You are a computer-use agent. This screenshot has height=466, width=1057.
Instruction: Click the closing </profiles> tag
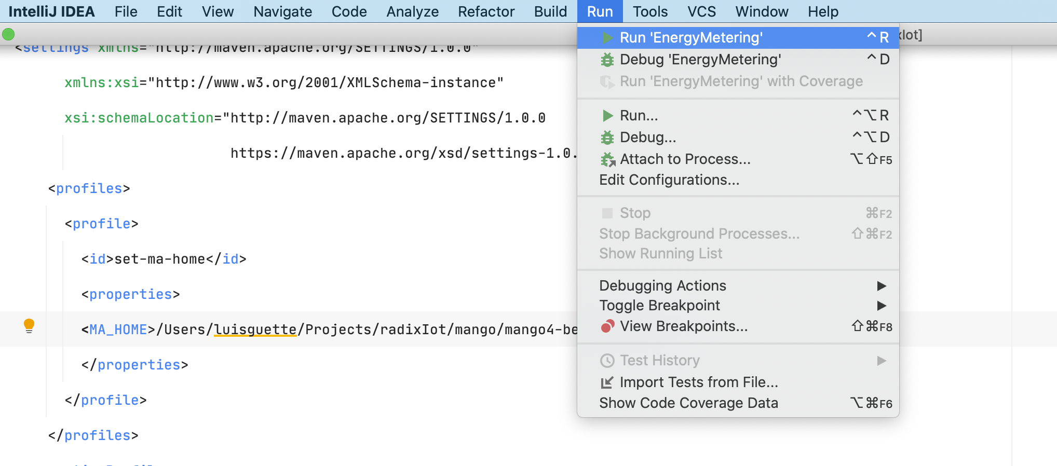tap(93, 435)
